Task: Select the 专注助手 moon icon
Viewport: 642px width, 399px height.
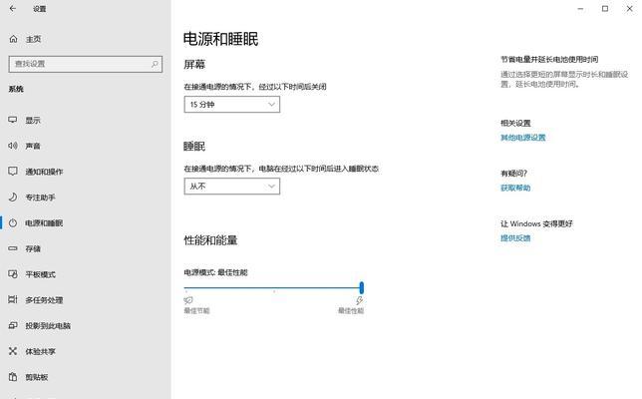Action: [x=13, y=198]
